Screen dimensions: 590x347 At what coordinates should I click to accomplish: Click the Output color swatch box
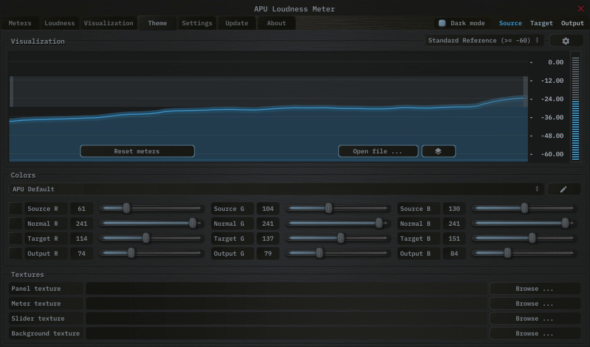click(16, 253)
